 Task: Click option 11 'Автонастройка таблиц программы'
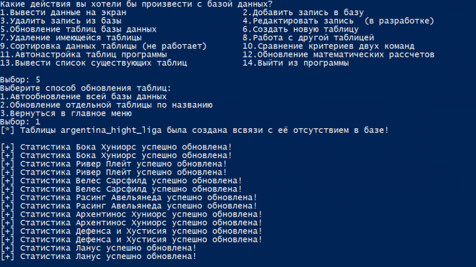(83, 55)
